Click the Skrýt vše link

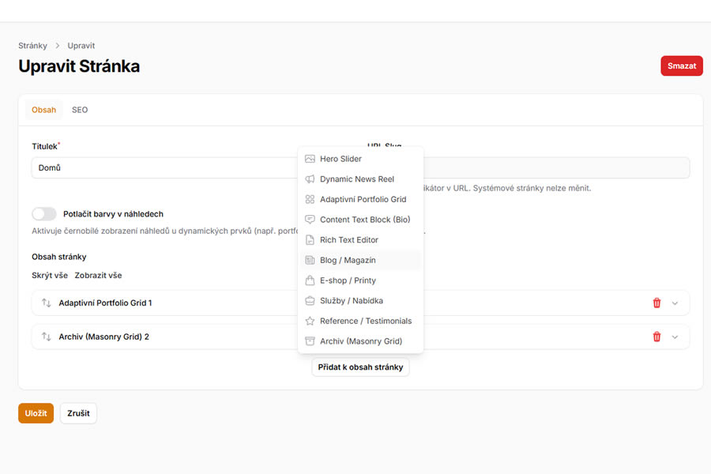(50, 276)
